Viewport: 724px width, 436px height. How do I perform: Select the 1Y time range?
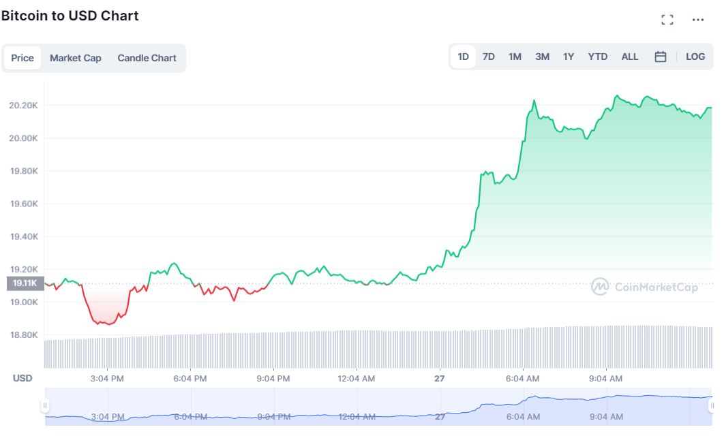[569, 57]
